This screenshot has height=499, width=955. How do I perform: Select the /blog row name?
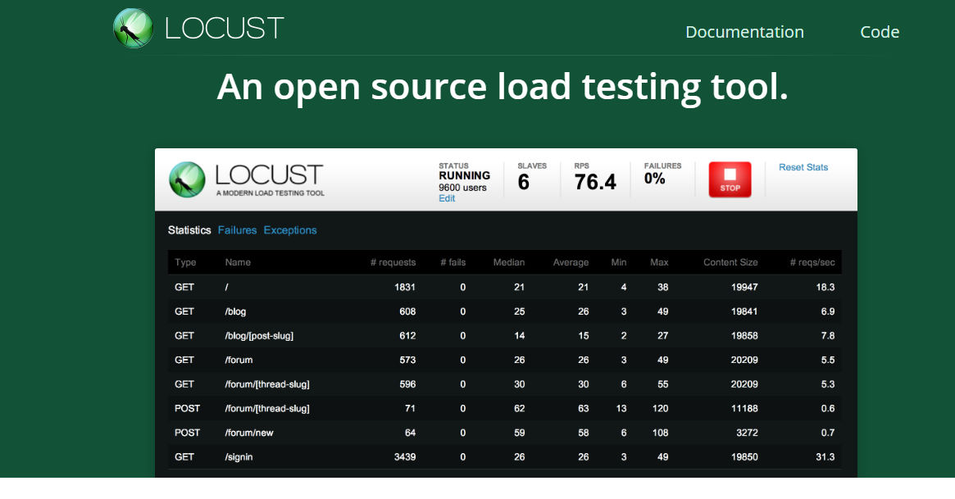tap(235, 311)
